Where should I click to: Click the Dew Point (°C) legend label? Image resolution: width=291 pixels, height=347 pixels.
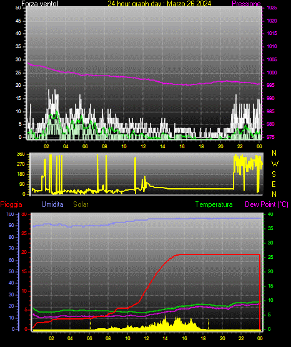[x=267, y=204]
